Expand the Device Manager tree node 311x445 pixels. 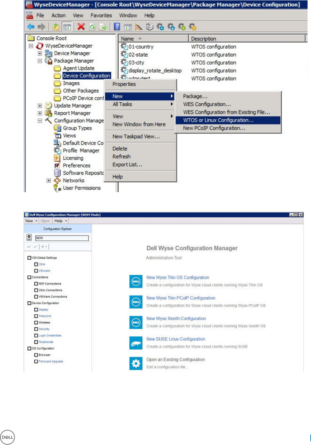(x=40, y=53)
